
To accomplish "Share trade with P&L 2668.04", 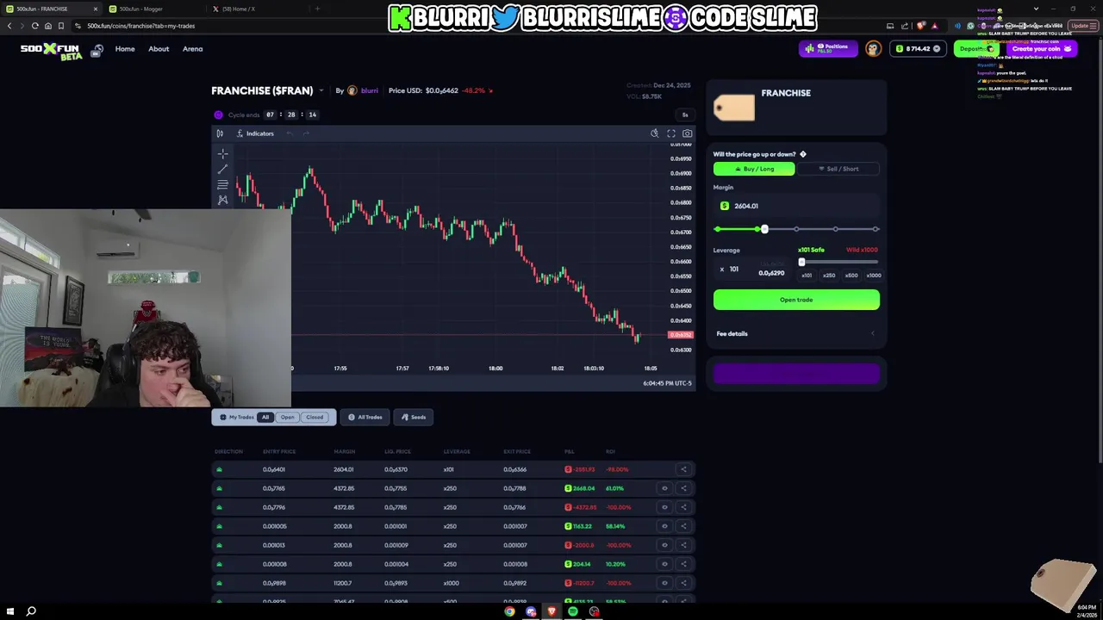I will coord(683,488).
